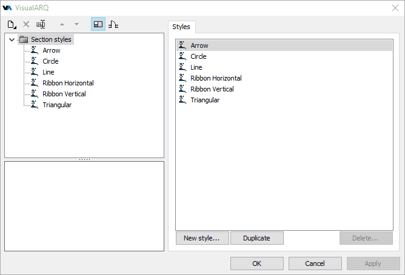Click the Triangular style icon in tree
Viewport: 405px width, 275px height.
35,104
